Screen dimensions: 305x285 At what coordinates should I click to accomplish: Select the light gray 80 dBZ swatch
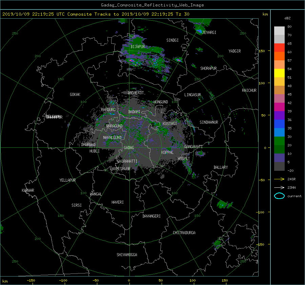[x=279, y=30]
